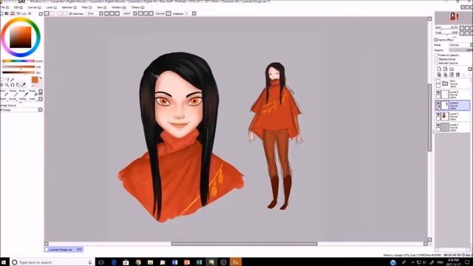Toggle the RGB slider panel icon

click(7, 13)
